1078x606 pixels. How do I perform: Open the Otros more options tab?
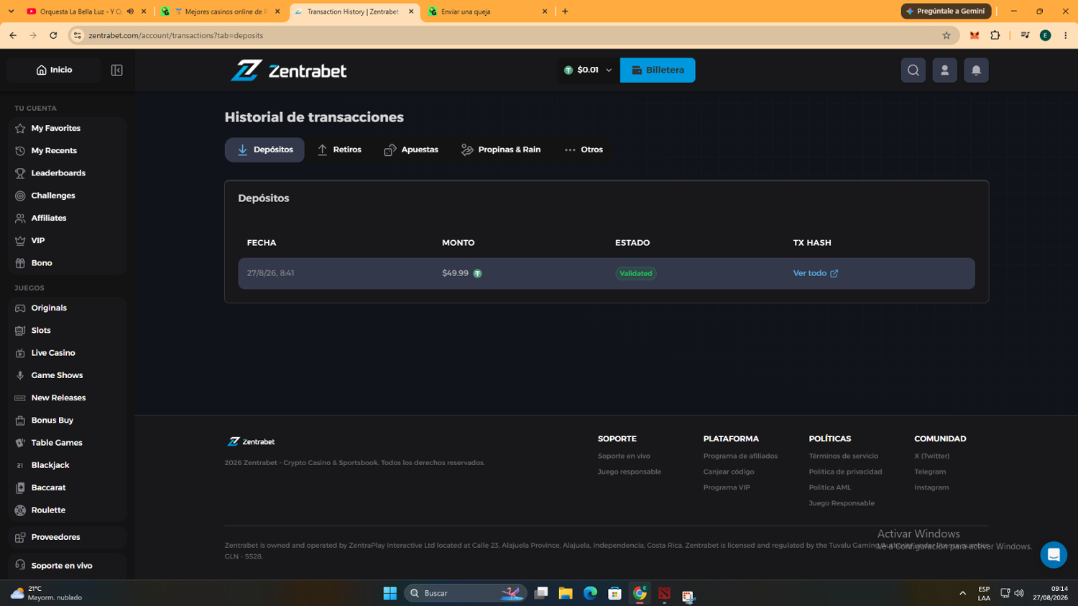click(x=584, y=150)
